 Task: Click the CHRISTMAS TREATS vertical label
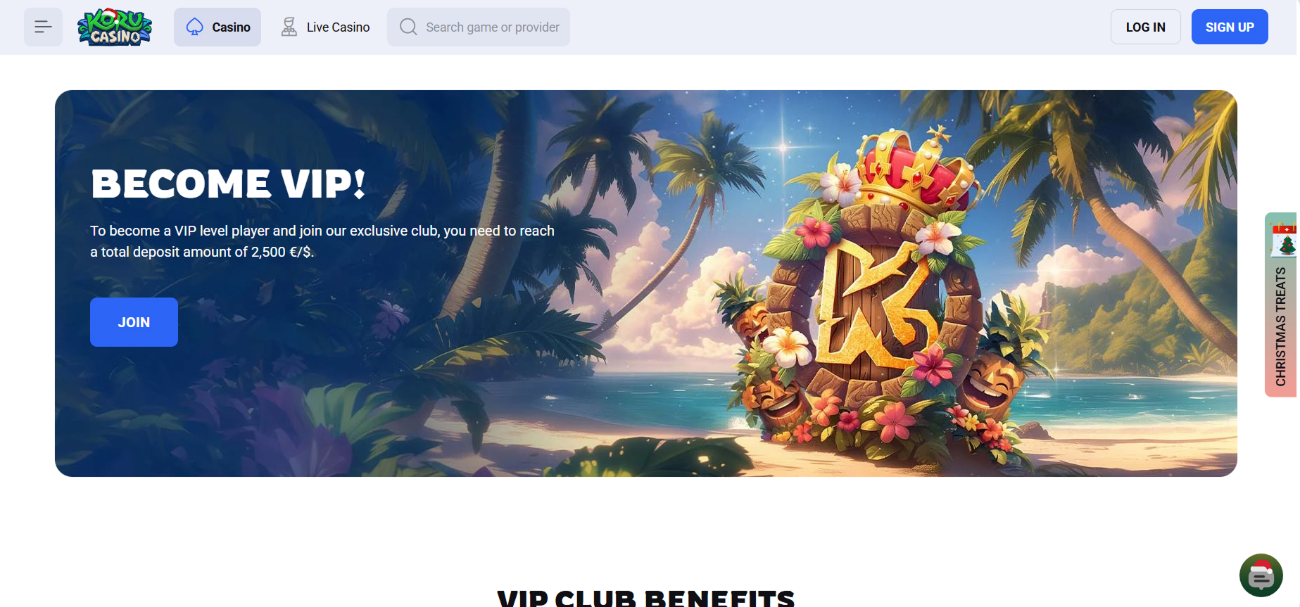1281,326
